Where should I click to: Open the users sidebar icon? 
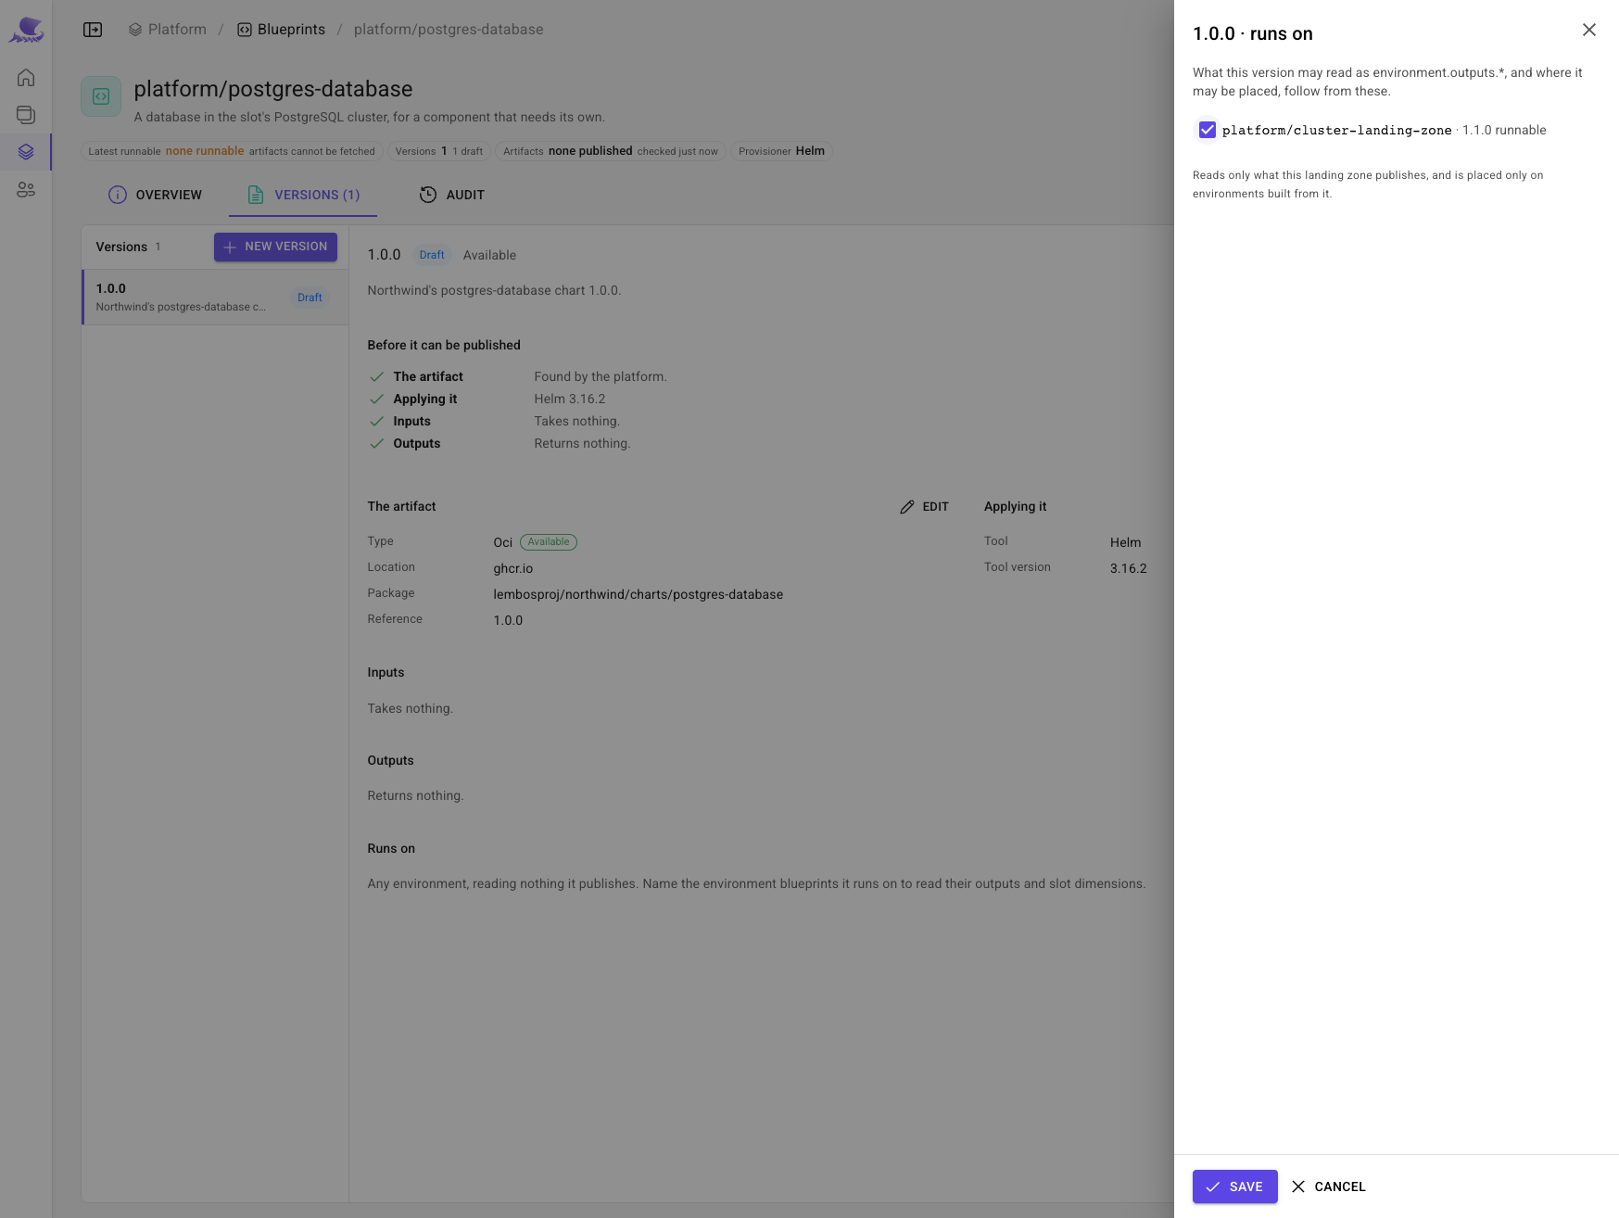coord(26,189)
